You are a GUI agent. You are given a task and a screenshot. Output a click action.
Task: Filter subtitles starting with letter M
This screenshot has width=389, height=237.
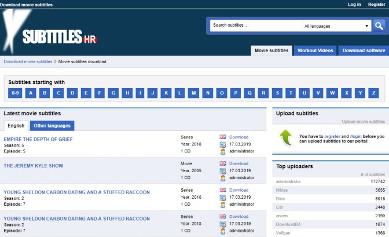pos(193,93)
